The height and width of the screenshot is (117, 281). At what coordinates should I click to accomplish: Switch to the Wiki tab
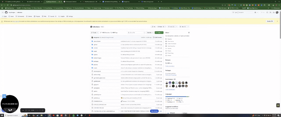tap(44, 16)
